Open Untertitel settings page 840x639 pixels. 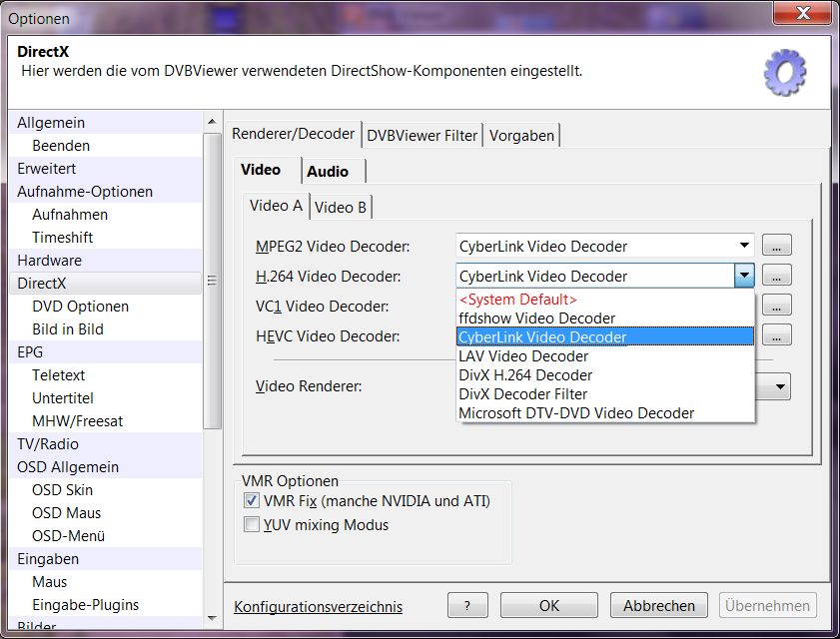coord(106,398)
